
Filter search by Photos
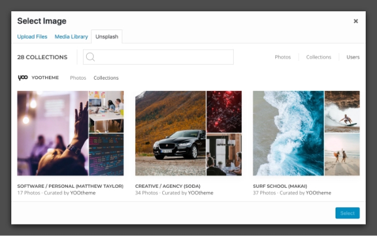coord(283,57)
